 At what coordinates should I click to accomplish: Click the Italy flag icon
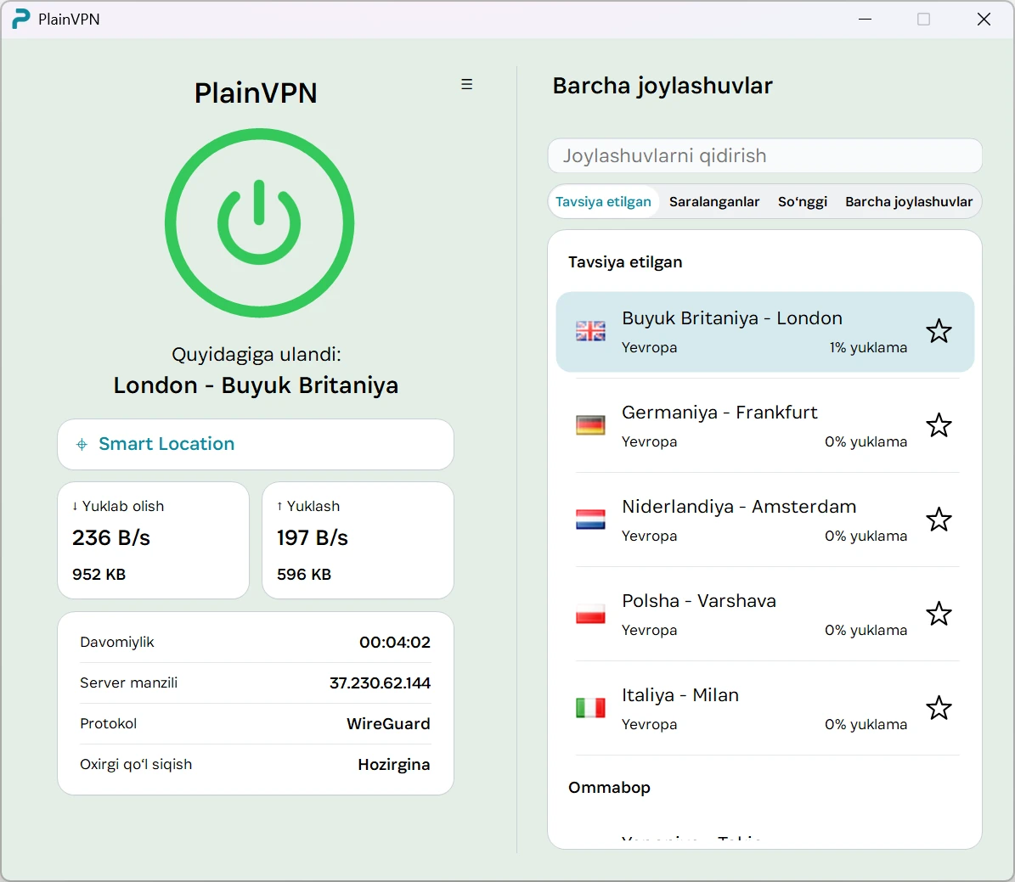click(x=590, y=708)
